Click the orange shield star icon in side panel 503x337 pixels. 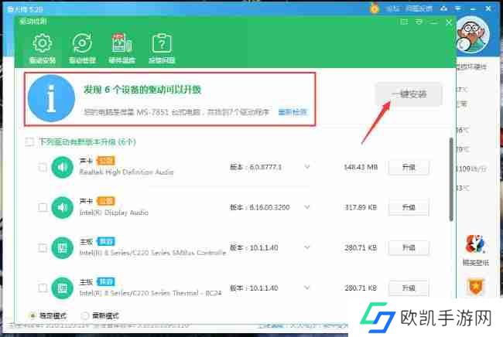(476, 287)
